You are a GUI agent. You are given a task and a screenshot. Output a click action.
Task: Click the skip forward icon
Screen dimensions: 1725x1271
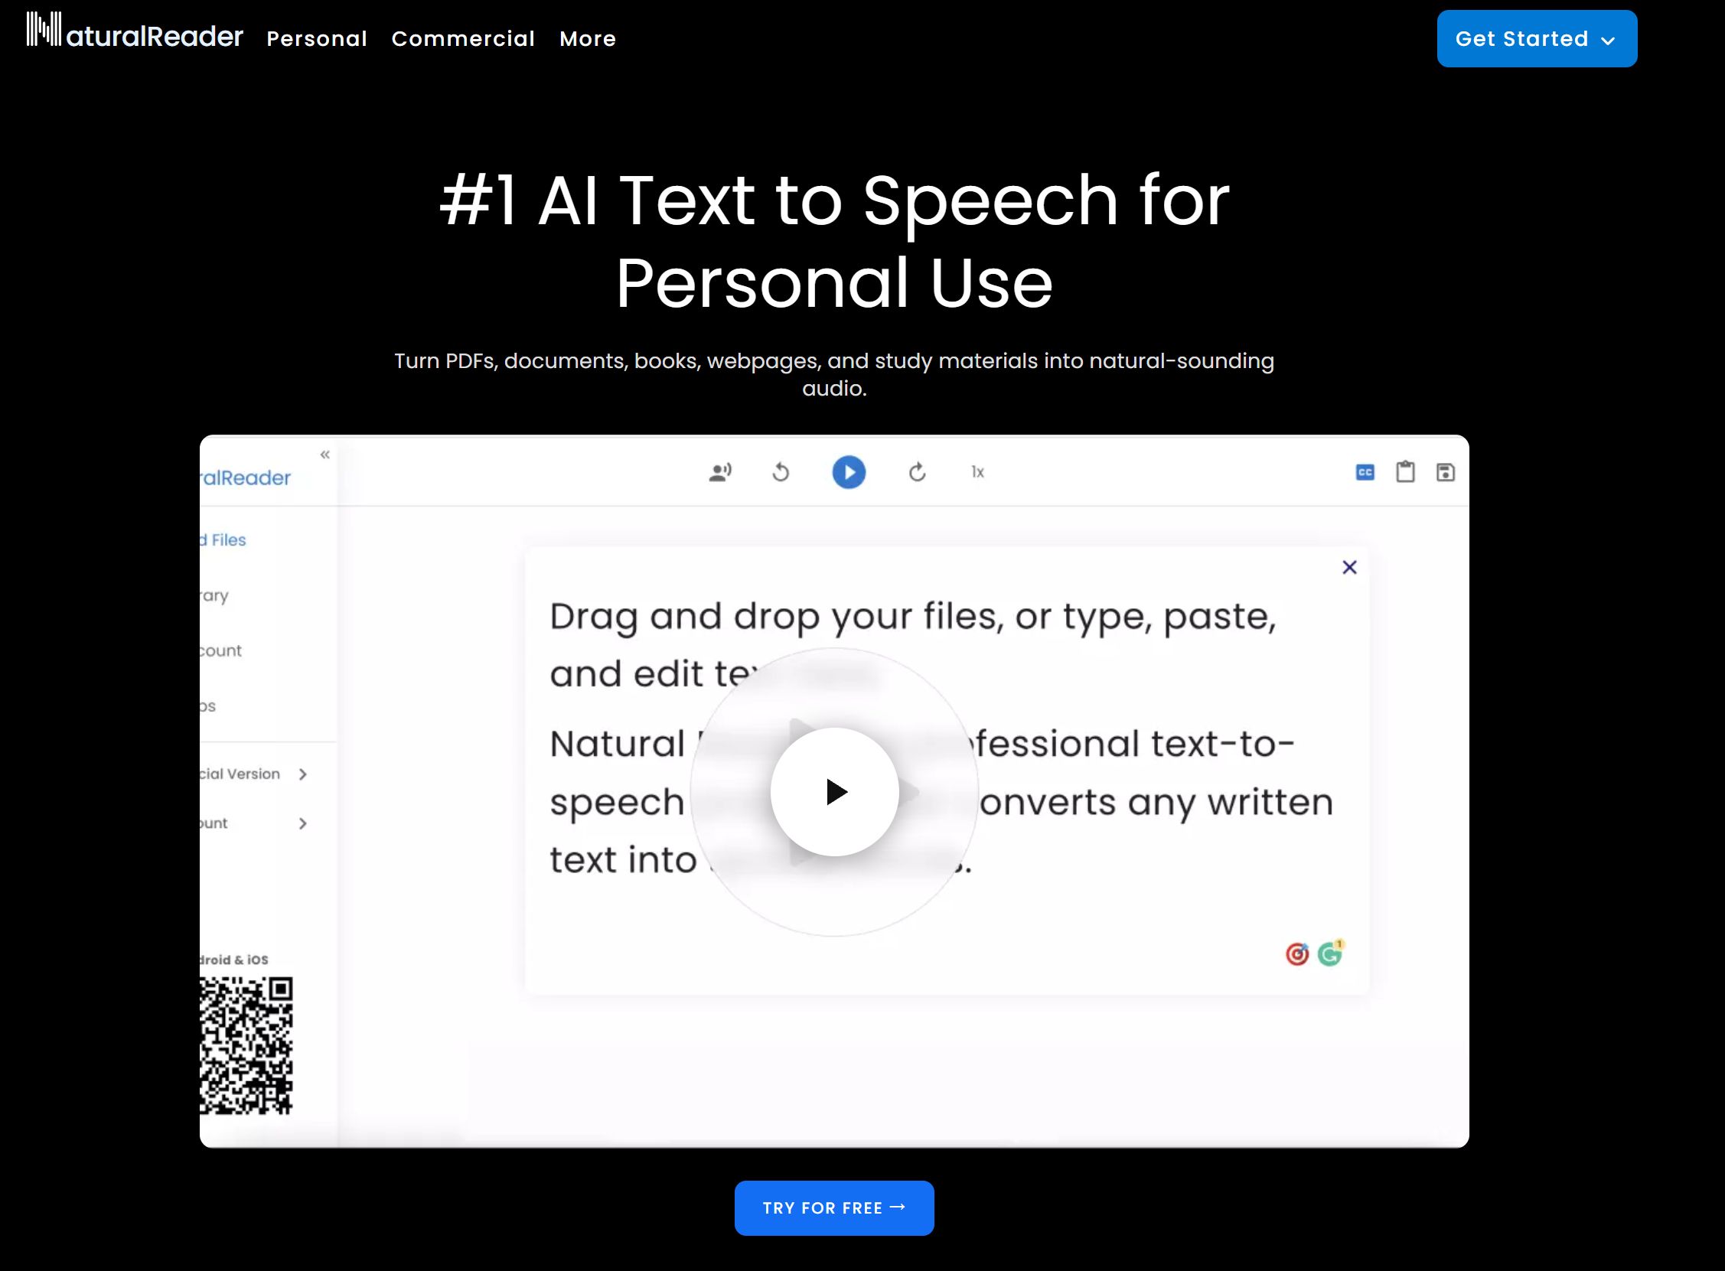916,471
